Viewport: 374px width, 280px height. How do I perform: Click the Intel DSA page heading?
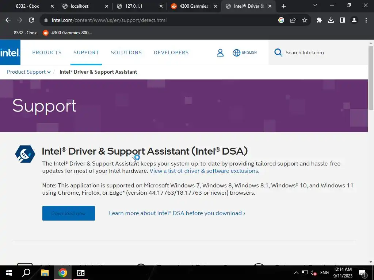click(145, 151)
